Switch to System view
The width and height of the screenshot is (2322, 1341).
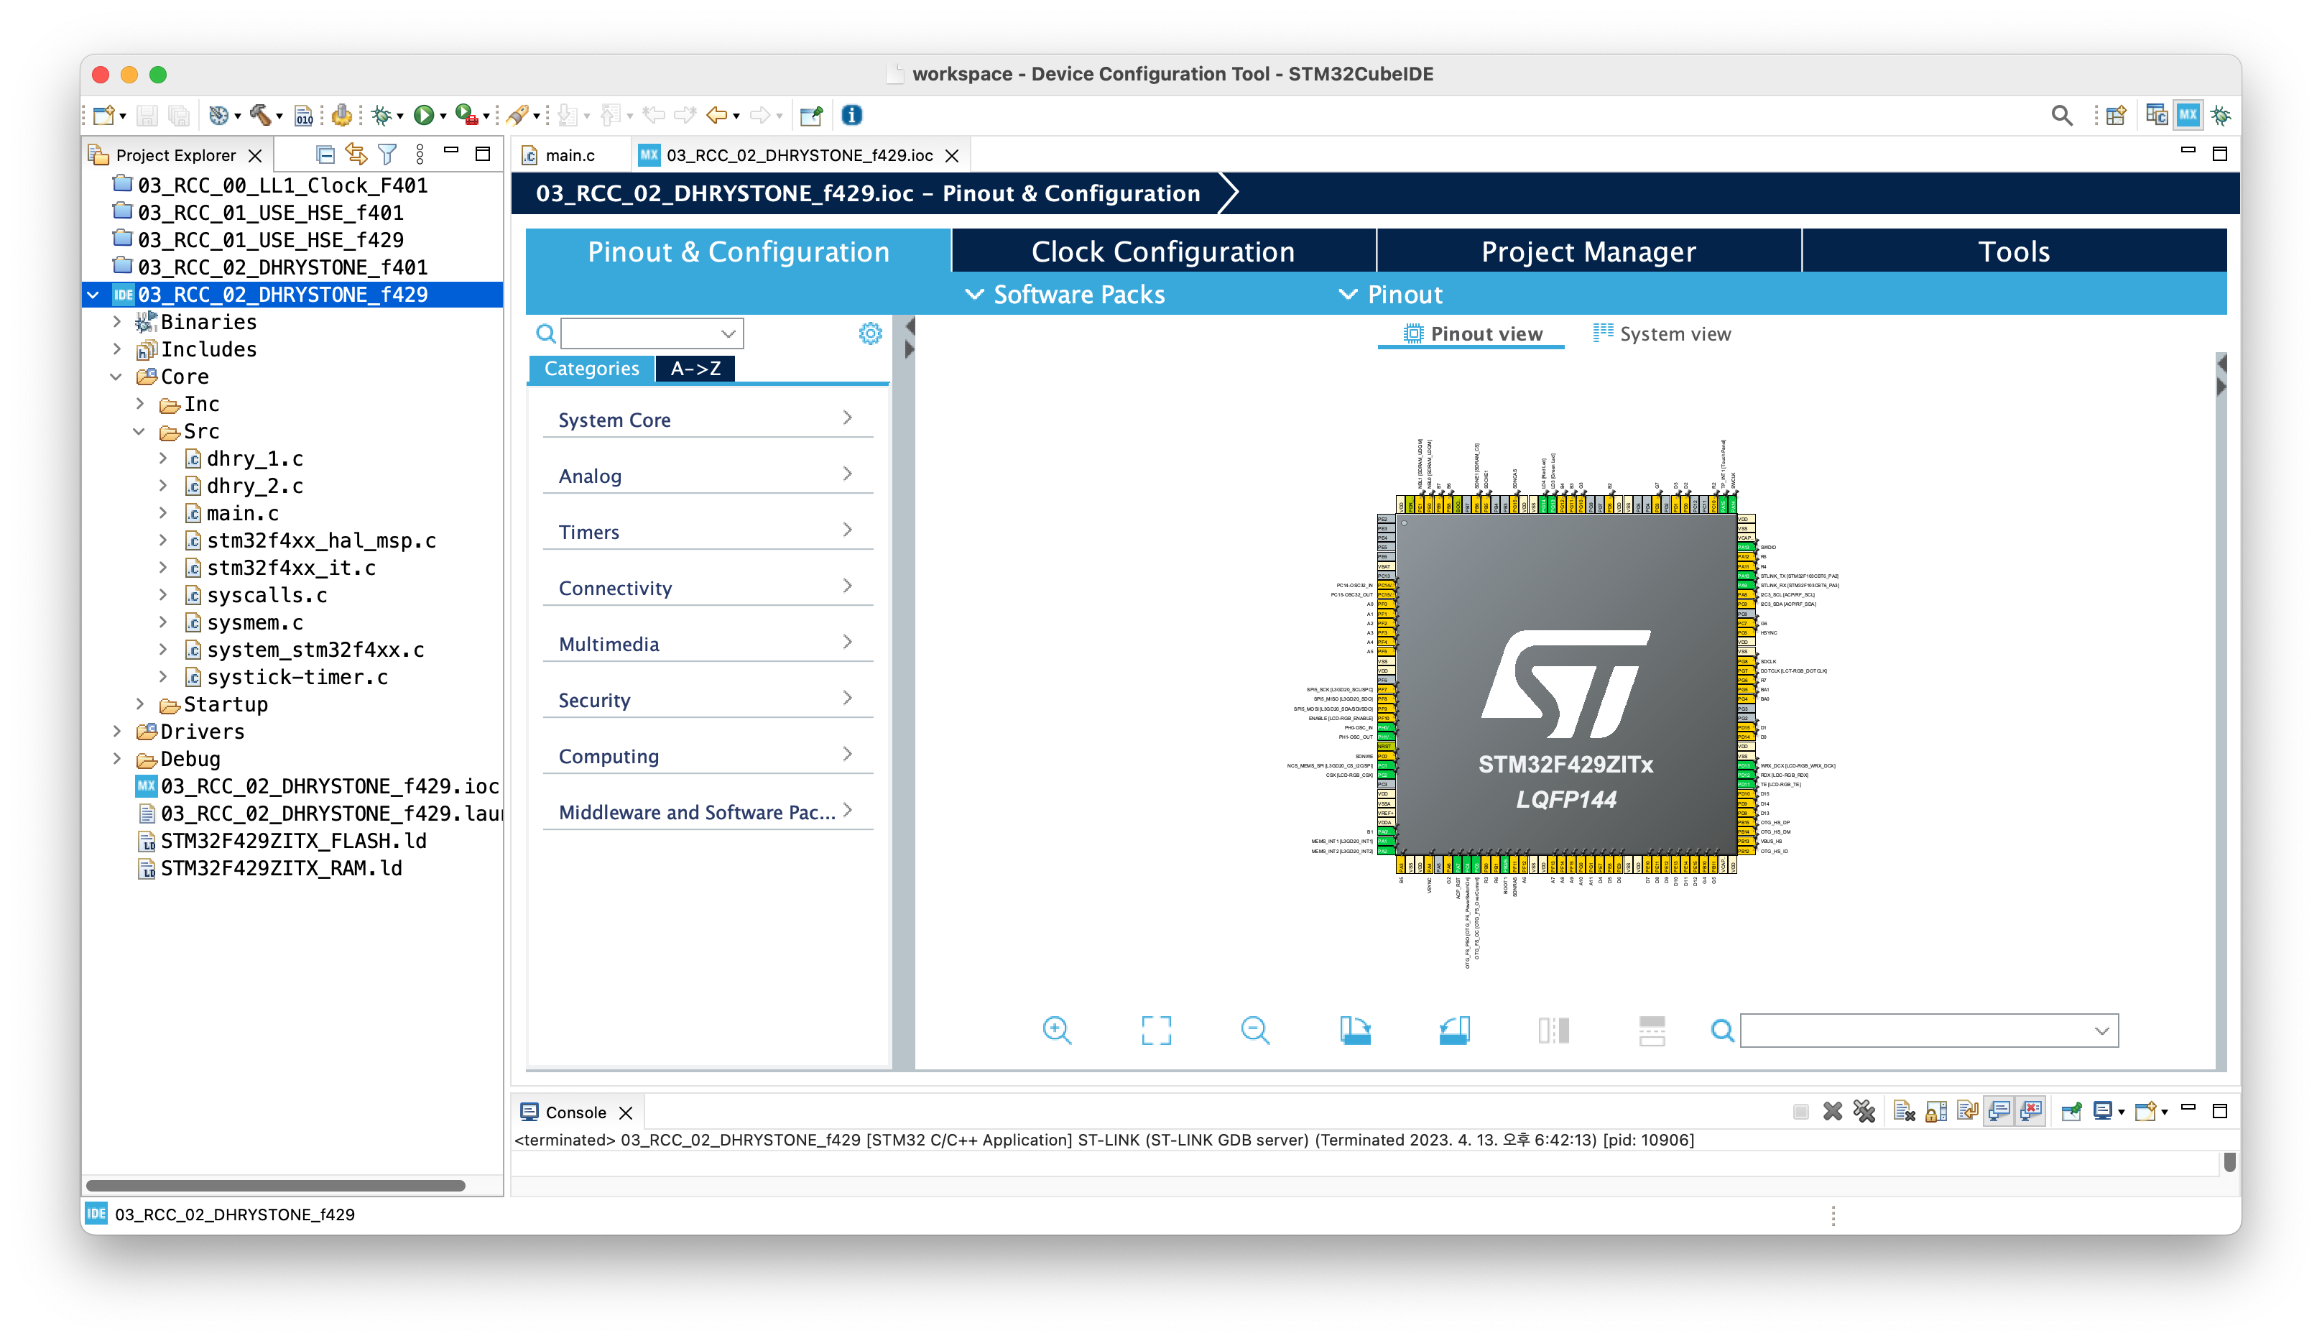click(x=1662, y=333)
